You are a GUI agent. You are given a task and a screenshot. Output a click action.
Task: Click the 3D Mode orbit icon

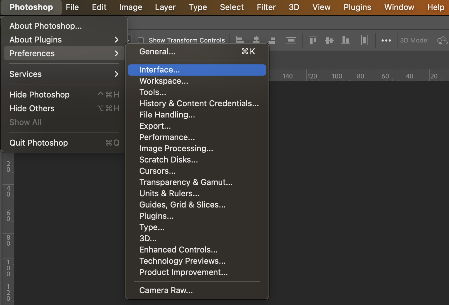pos(442,40)
